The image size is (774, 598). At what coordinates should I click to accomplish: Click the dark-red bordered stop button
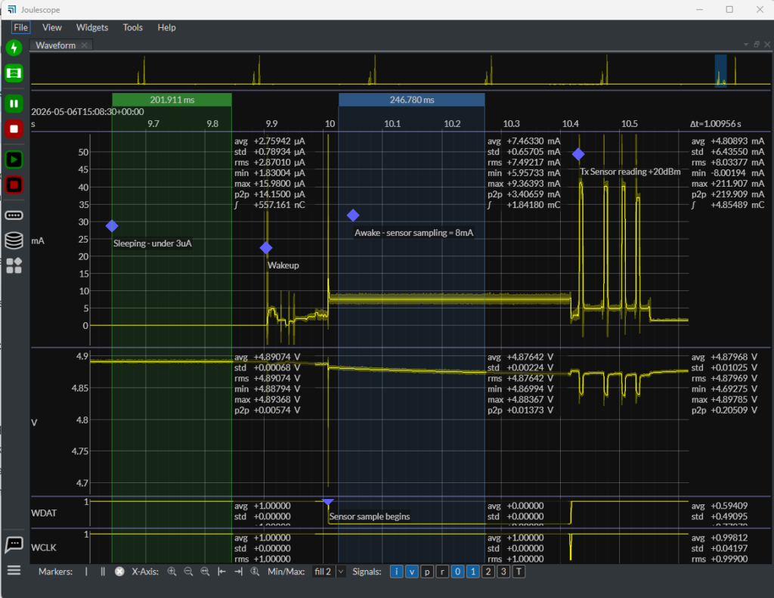14,185
